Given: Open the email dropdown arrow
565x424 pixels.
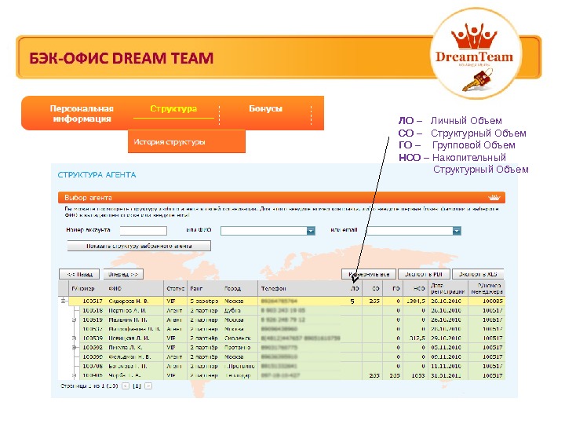Looking at the screenshot, I should [457, 231].
